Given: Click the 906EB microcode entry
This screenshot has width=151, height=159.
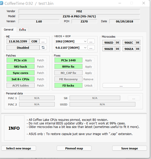Looking at the screenshot, I should 109,49.
